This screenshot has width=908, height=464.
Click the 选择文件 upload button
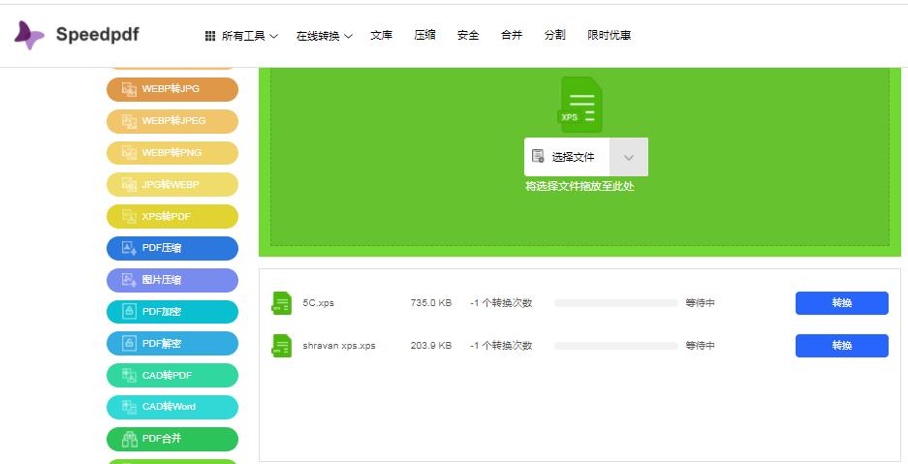(568, 157)
